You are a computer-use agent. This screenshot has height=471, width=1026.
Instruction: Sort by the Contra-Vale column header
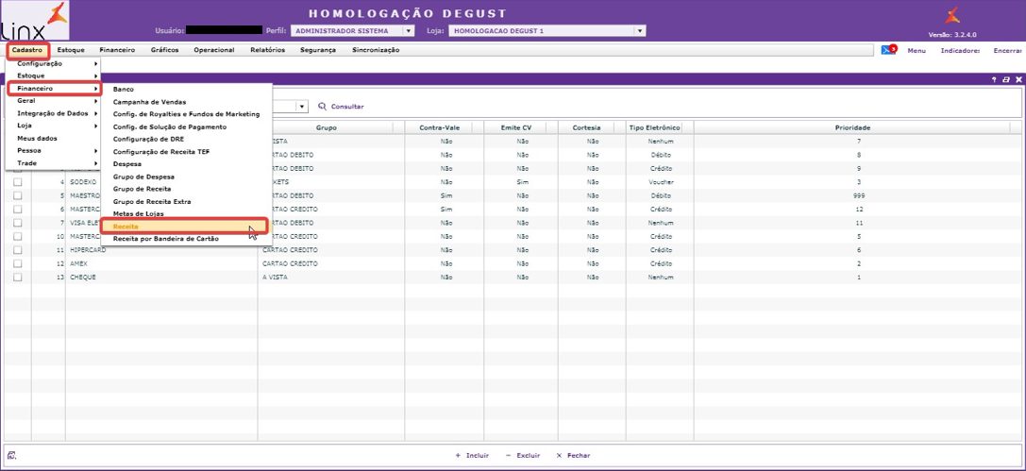pos(440,127)
